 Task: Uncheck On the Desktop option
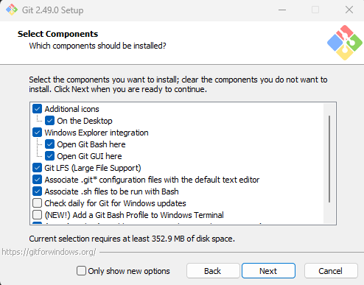(x=49, y=121)
